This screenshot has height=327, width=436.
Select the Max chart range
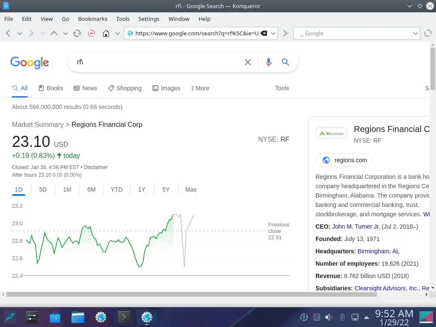pos(191,189)
